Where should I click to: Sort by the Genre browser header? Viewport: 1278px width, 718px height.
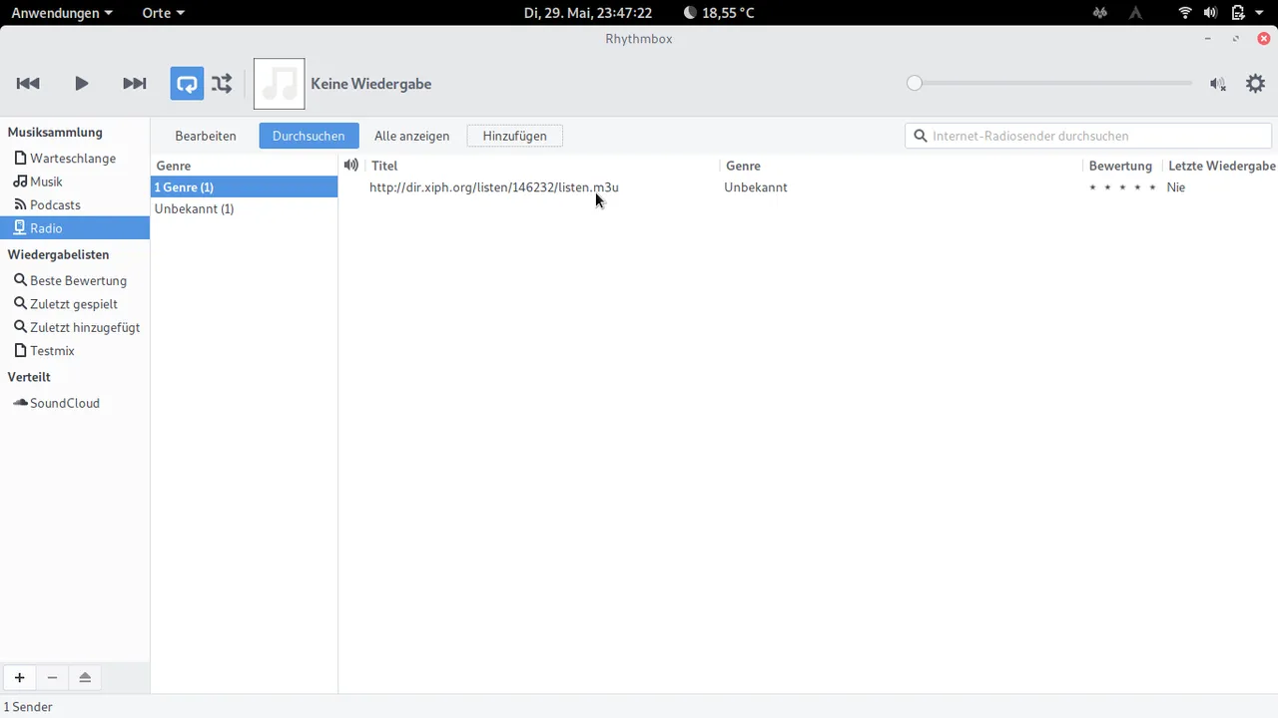[x=244, y=166]
